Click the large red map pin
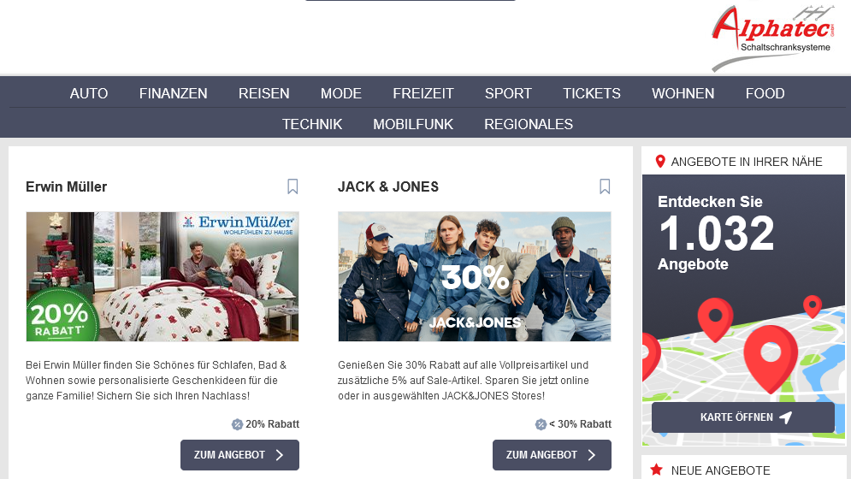 pyautogui.click(x=770, y=358)
